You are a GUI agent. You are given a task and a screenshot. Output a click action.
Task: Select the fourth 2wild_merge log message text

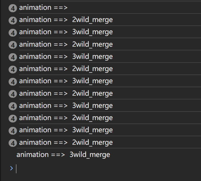click(x=66, y=93)
